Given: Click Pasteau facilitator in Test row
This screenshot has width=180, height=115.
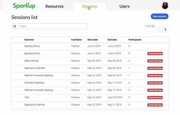Looking at the screenshot, I should coord(75,97).
